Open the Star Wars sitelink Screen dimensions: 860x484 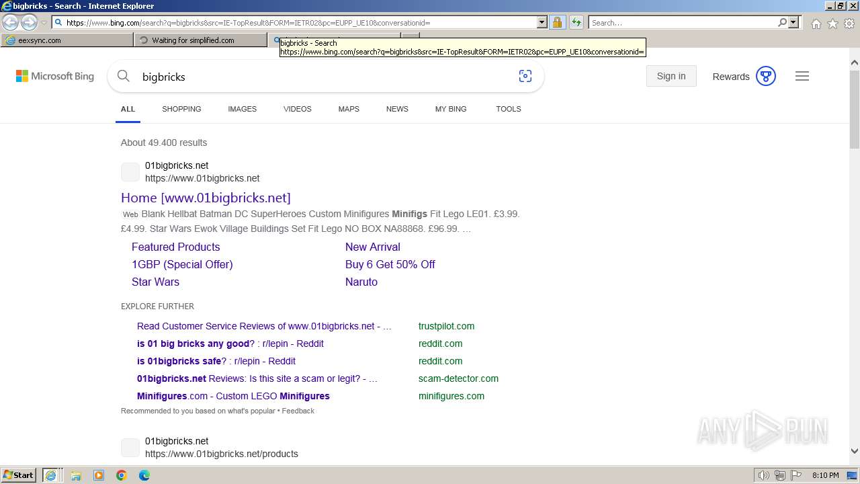click(x=155, y=282)
